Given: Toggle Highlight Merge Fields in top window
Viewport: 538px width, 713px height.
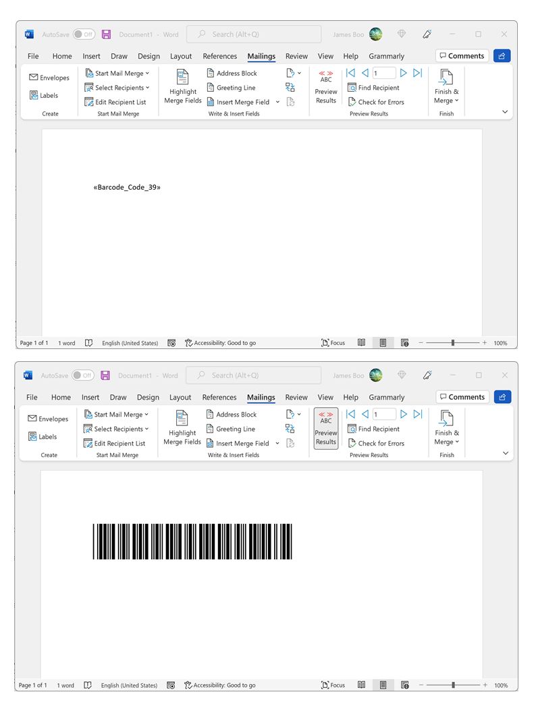Looking at the screenshot, I should coord(183,87).
